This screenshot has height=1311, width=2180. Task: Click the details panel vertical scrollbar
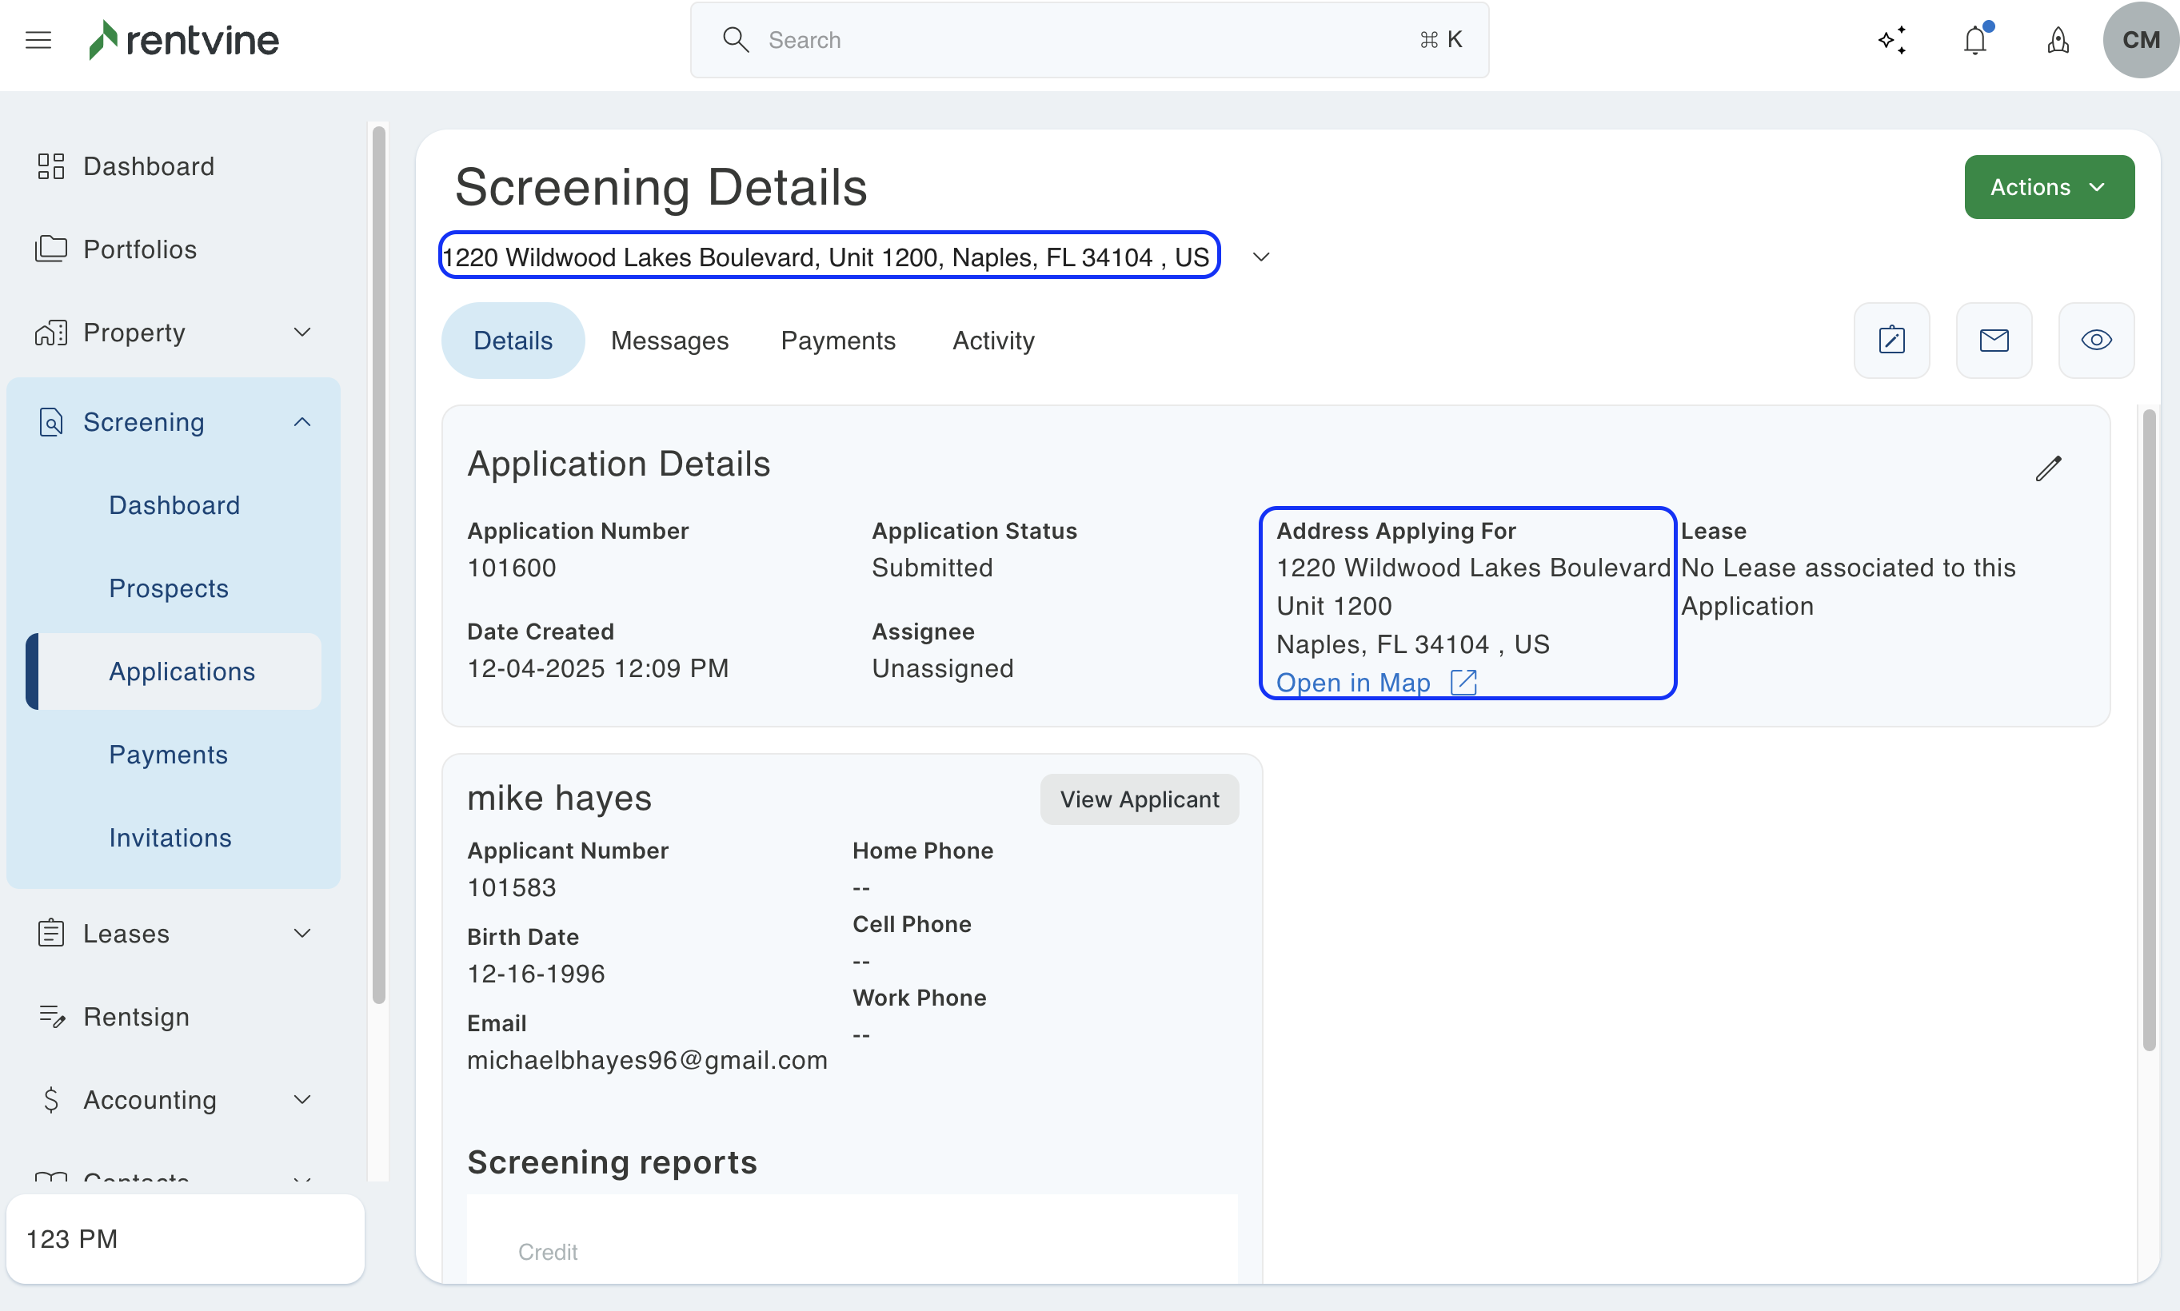pyautogui.click(x=2149, y=729)
